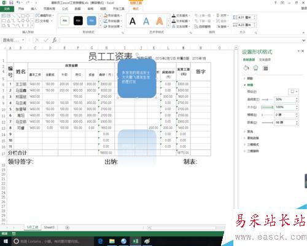Switch to Text Options in the format pane

pyautogui.click(x=265, y=60)
